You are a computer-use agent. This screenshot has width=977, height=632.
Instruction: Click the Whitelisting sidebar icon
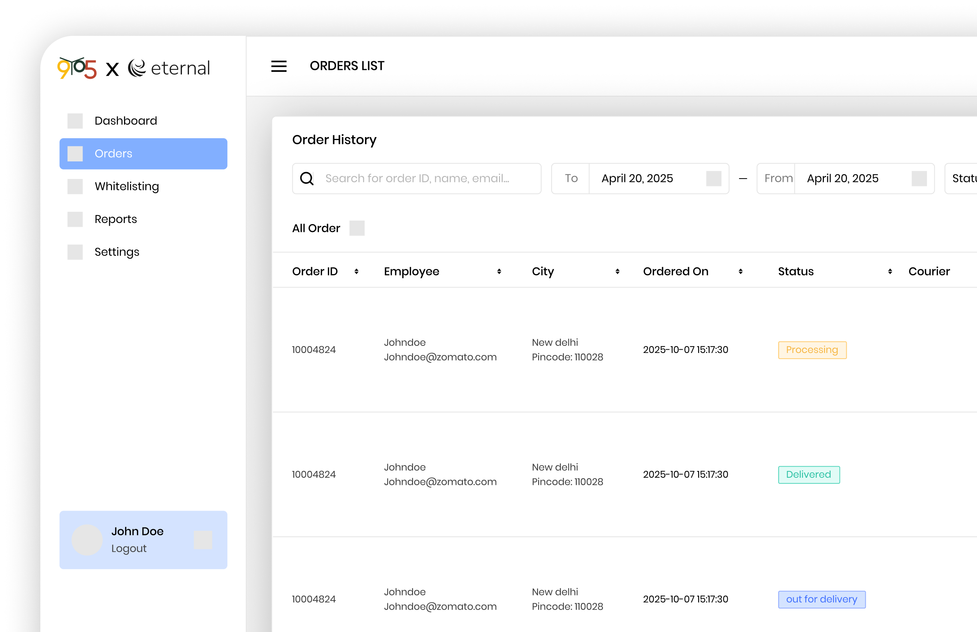coord(75,187)
